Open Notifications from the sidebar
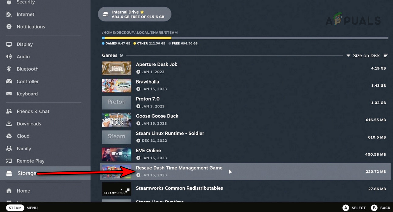 [9, 27]
